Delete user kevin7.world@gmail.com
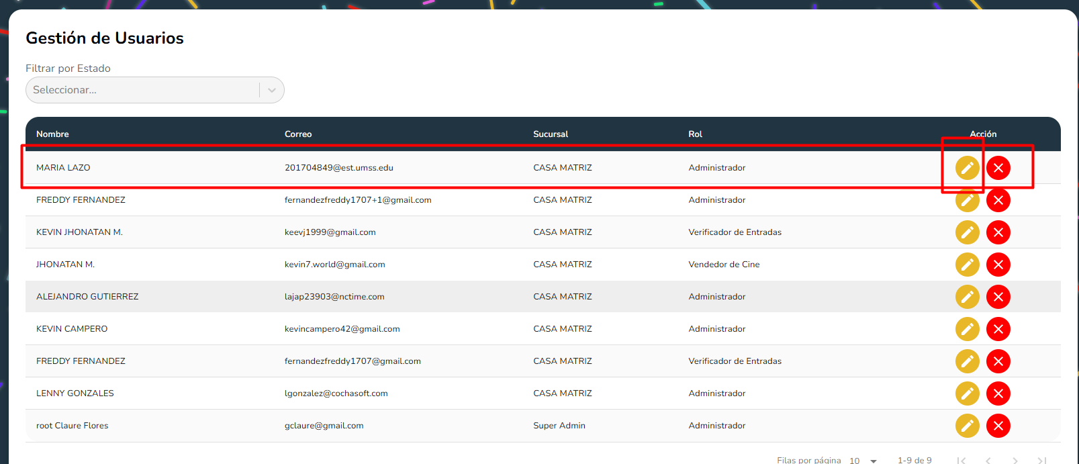 click(998, 265)
